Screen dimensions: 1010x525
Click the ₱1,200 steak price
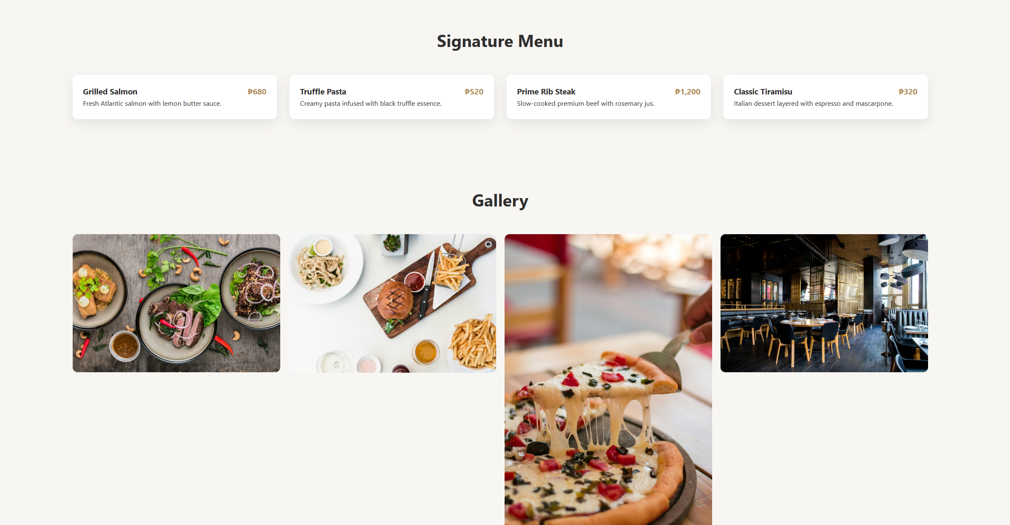pos(688,91)
